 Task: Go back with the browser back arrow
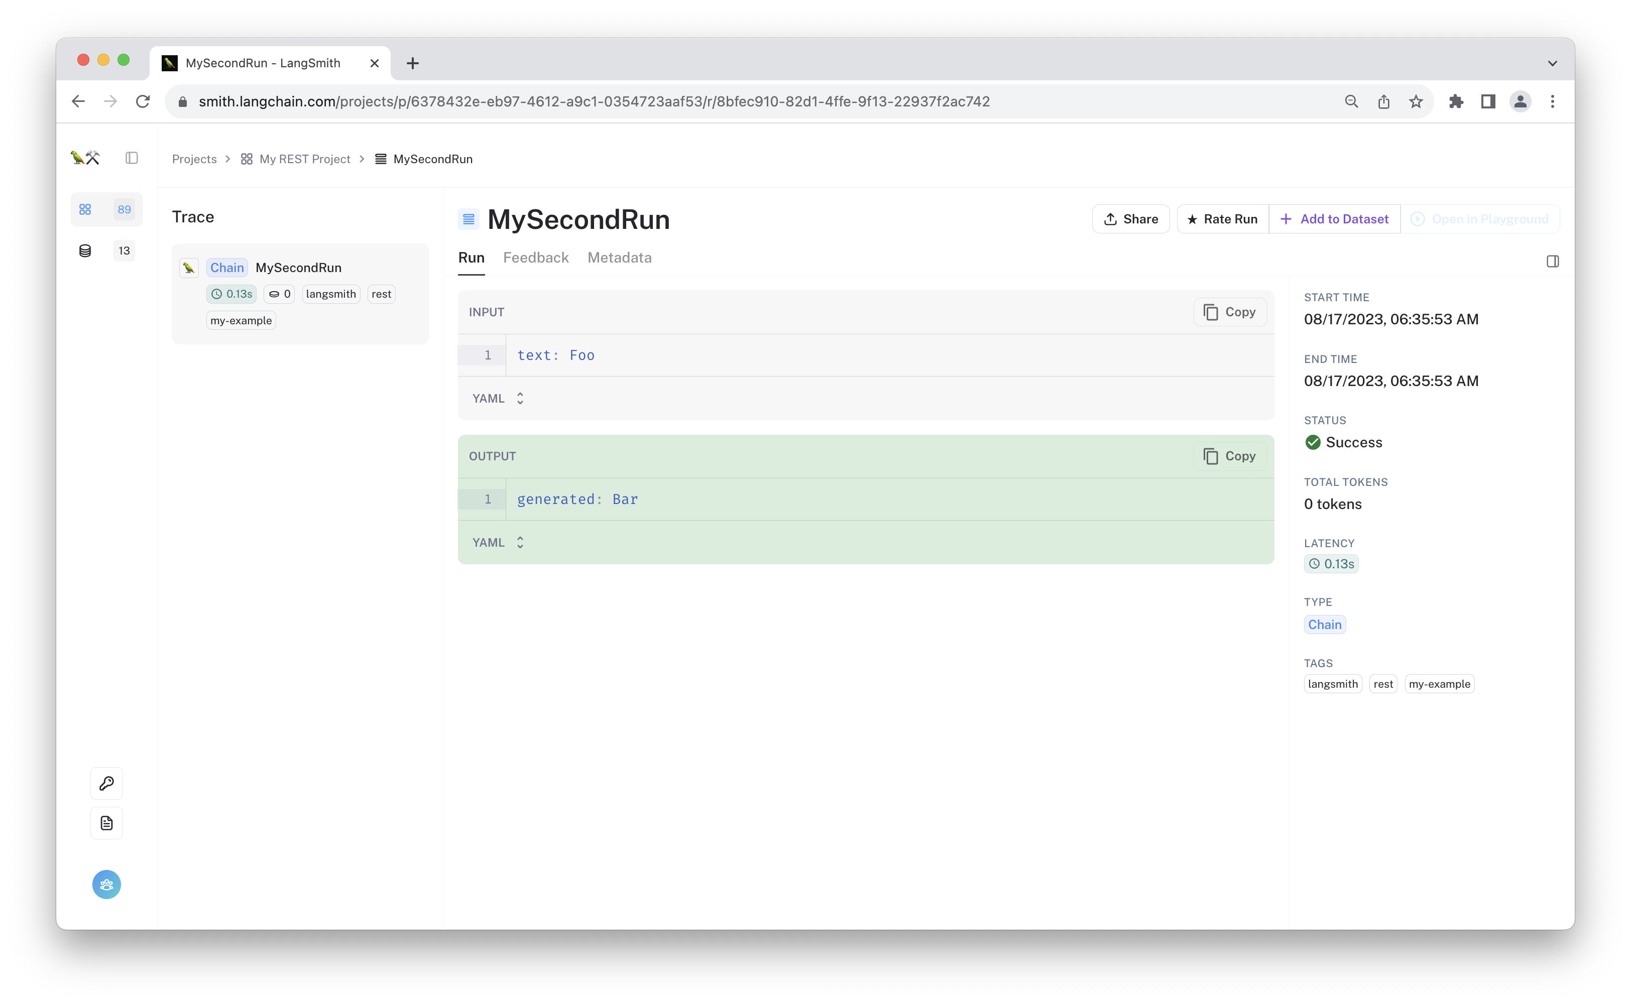click(x=78, y=101)
